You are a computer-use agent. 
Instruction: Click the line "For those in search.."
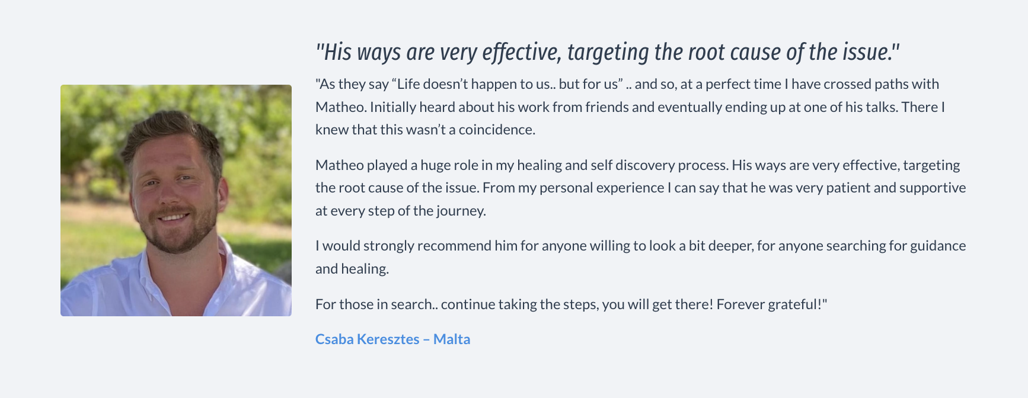click(571, 304)
